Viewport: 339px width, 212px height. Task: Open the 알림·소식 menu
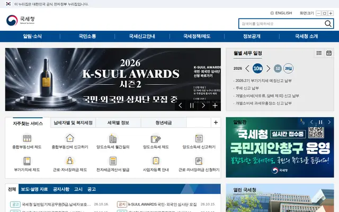(32, 36)
